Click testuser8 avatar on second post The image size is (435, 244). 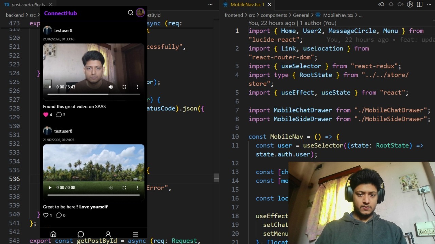click(x=47, y=131)
